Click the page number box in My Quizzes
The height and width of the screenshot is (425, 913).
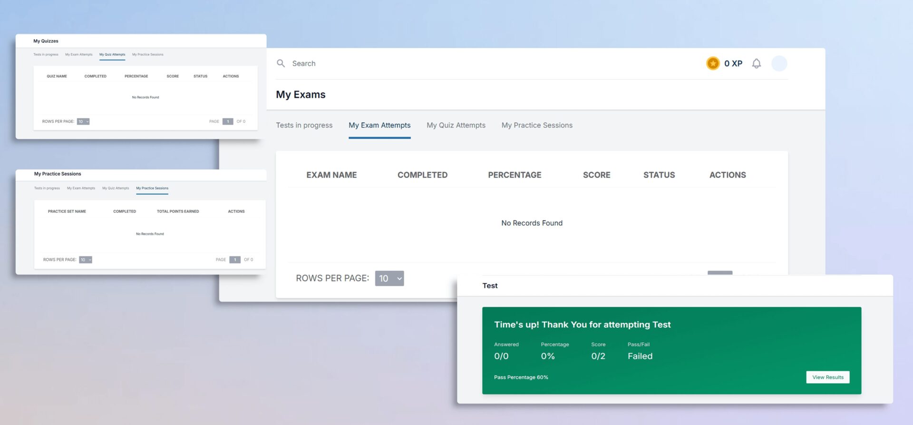pos(228,121)
